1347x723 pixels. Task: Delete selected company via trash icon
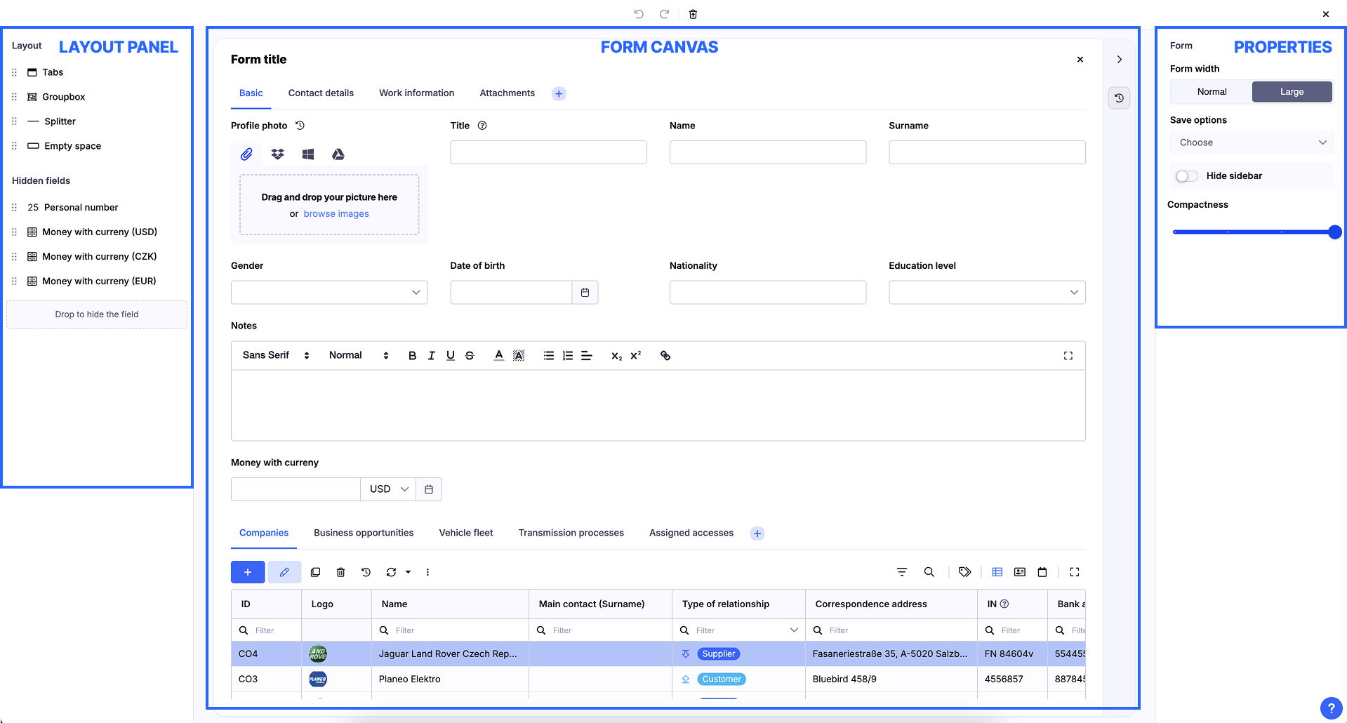341,572
